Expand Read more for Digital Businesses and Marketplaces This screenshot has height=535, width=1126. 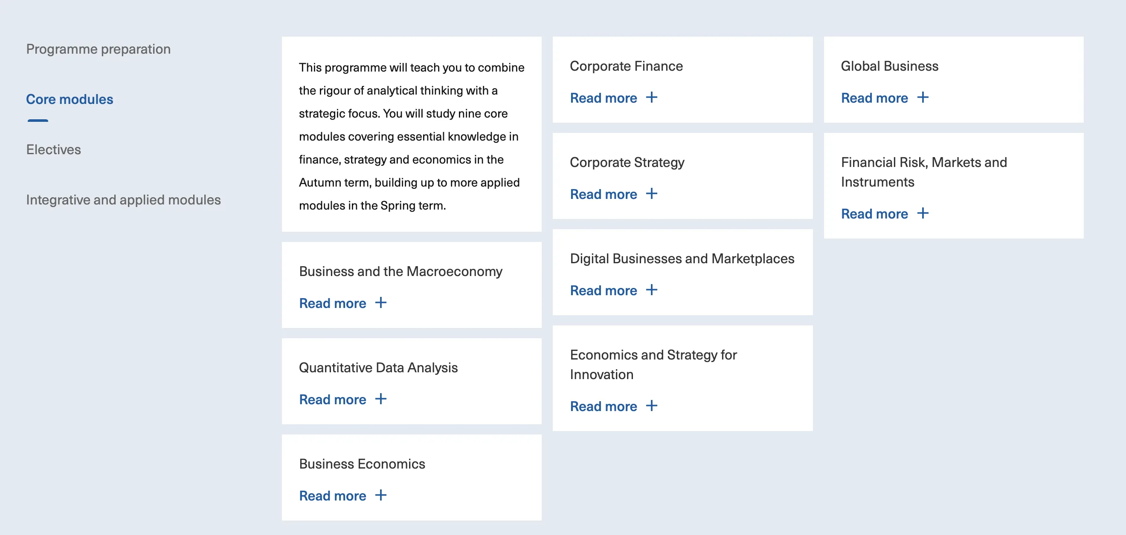point(603,291)
